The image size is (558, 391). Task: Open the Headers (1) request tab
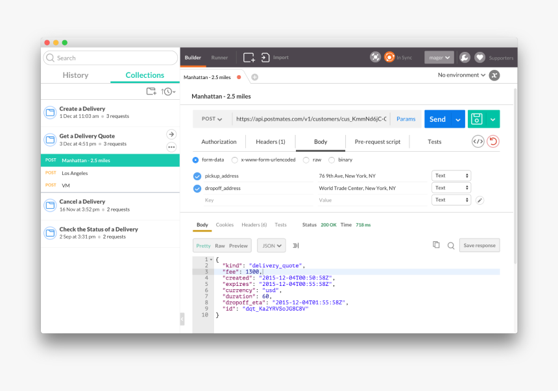click(271, 141)
